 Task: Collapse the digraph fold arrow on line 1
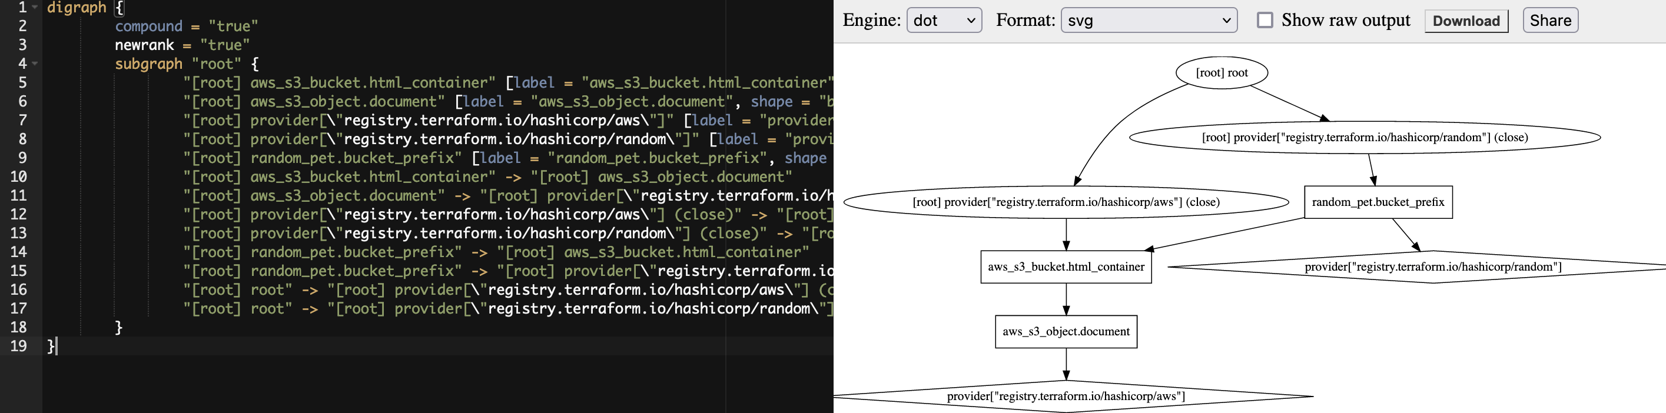click(x=35, y=7)
